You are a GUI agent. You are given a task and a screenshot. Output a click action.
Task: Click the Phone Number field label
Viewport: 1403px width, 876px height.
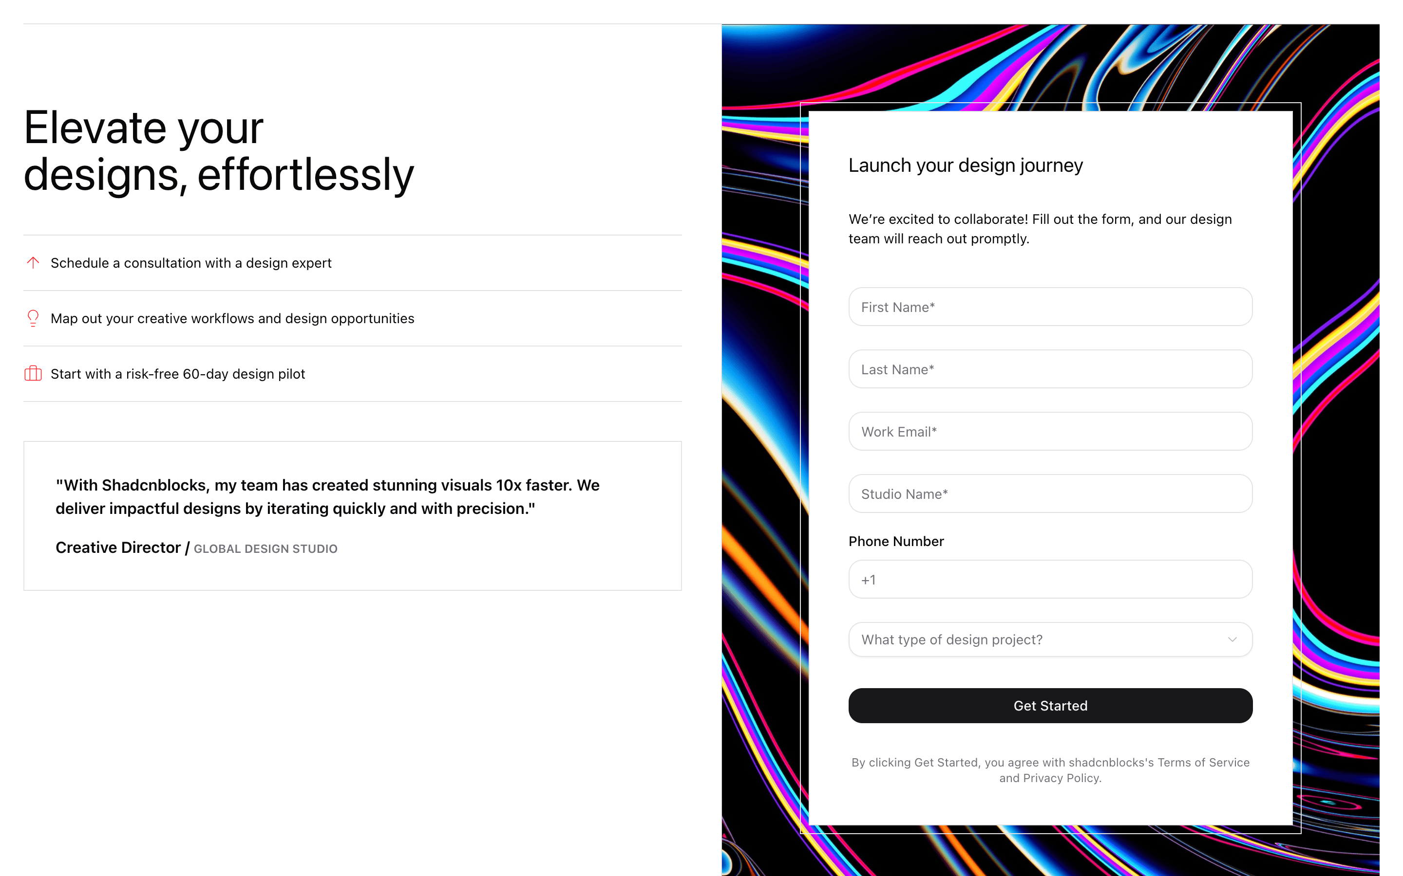[x=896, y=541]
